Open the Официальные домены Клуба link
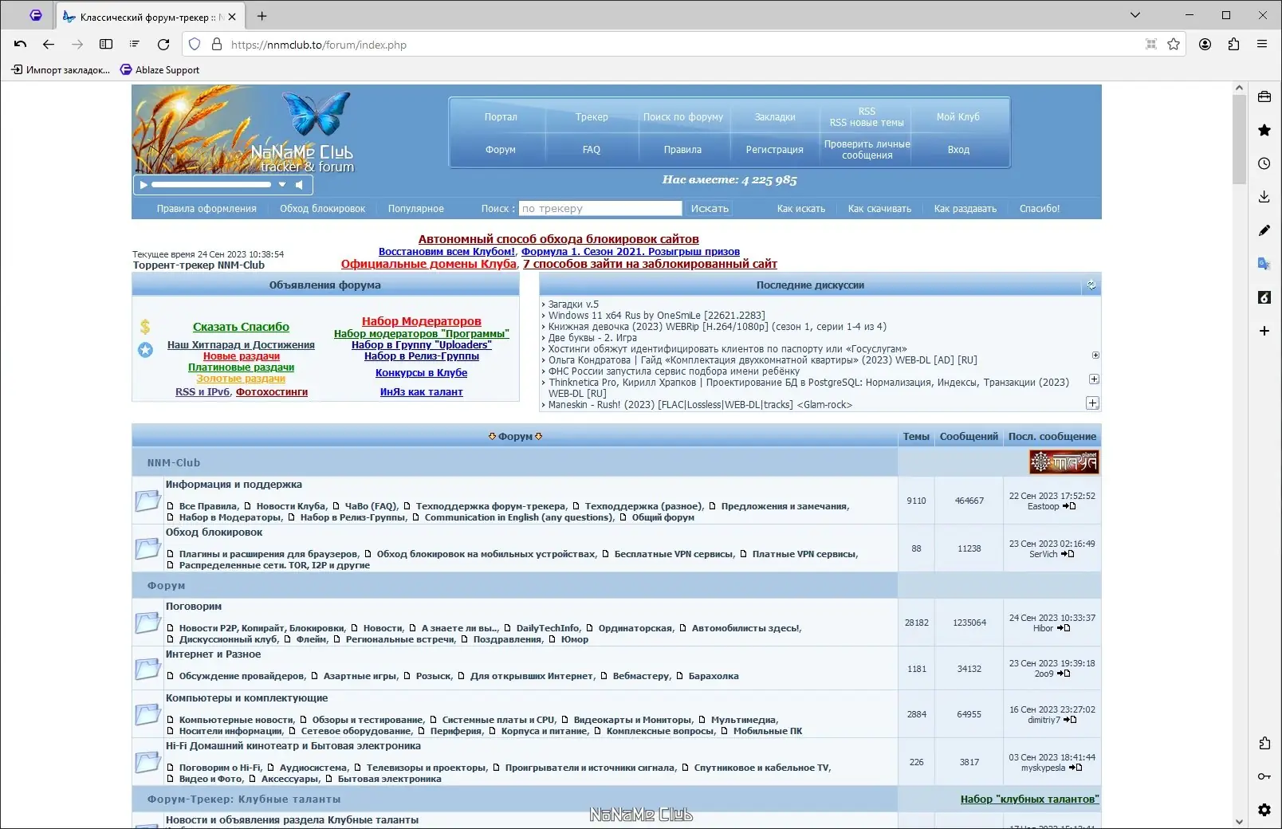Image resolution: width=1282 pixels, height=829 pixels. [429, 264]
